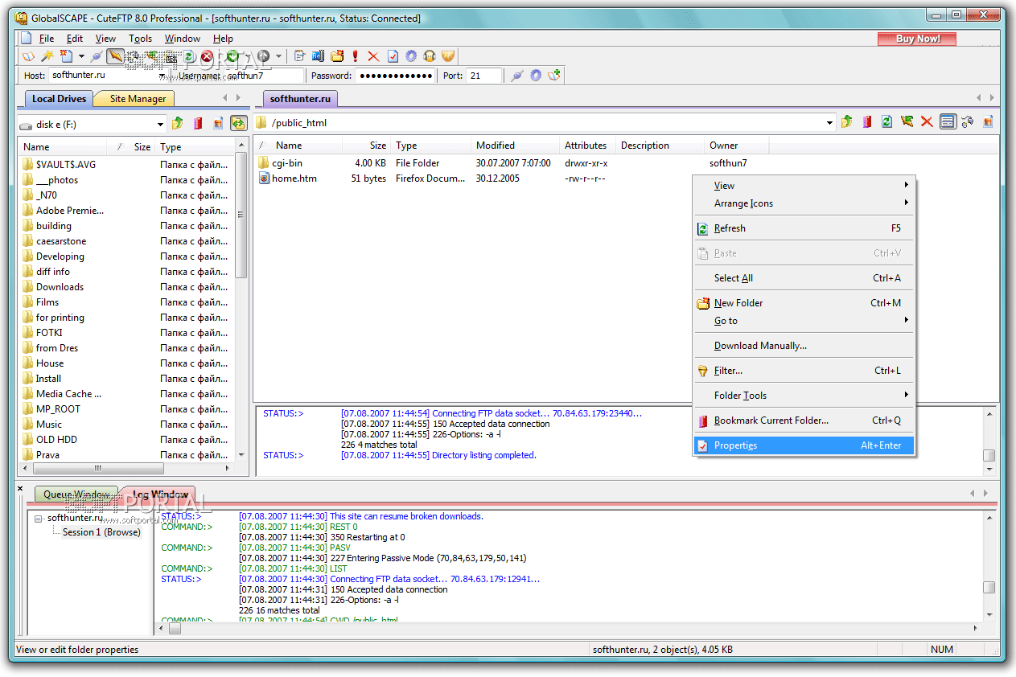Click the refresh icon in remote pane toolbar
Screen dimensions: 1016x677
pyautogui.click(x=886, y=122)
